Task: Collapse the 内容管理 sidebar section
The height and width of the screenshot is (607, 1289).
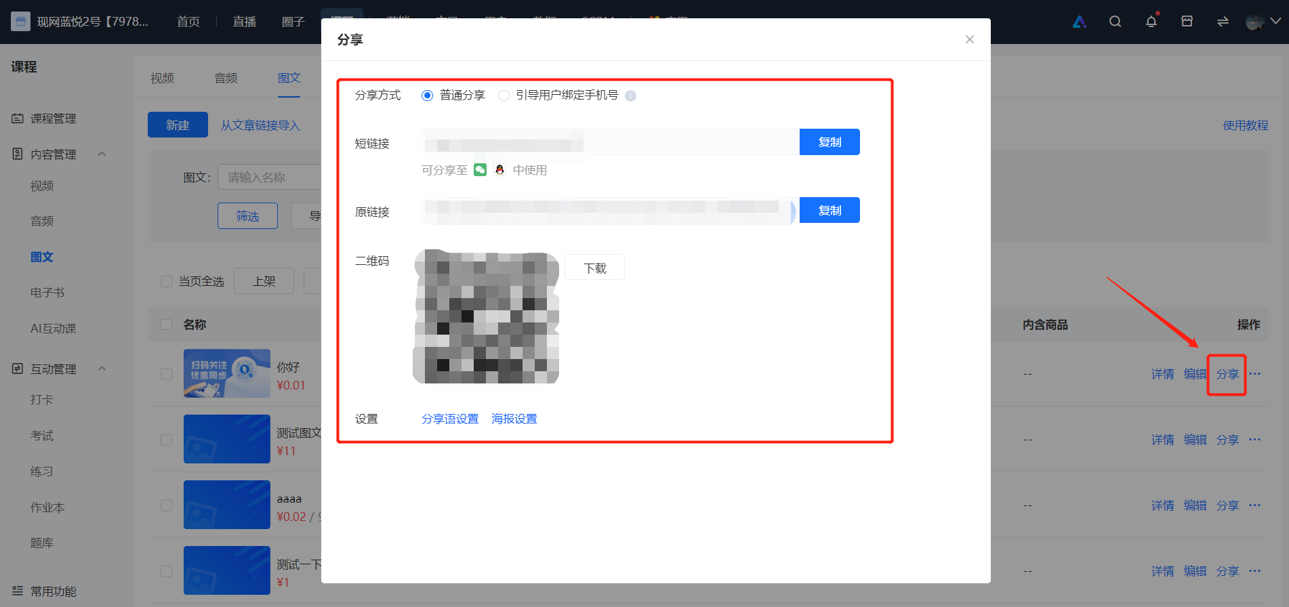Action: (102, 154)
